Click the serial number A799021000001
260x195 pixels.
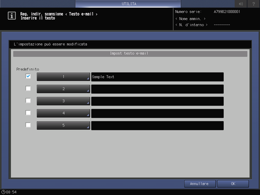pos(227,12)
